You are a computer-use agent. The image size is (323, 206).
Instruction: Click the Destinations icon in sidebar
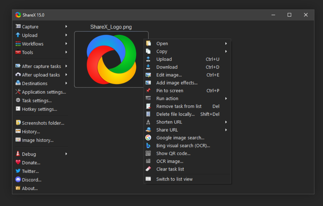18,83
